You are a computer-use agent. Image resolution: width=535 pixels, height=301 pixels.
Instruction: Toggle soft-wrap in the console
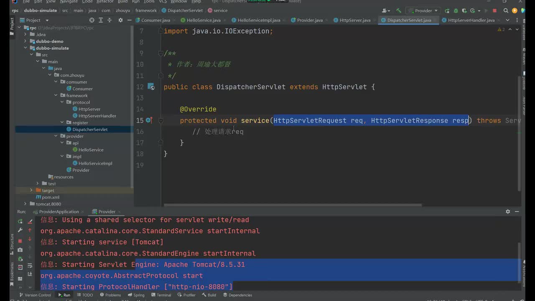(30, 265)
